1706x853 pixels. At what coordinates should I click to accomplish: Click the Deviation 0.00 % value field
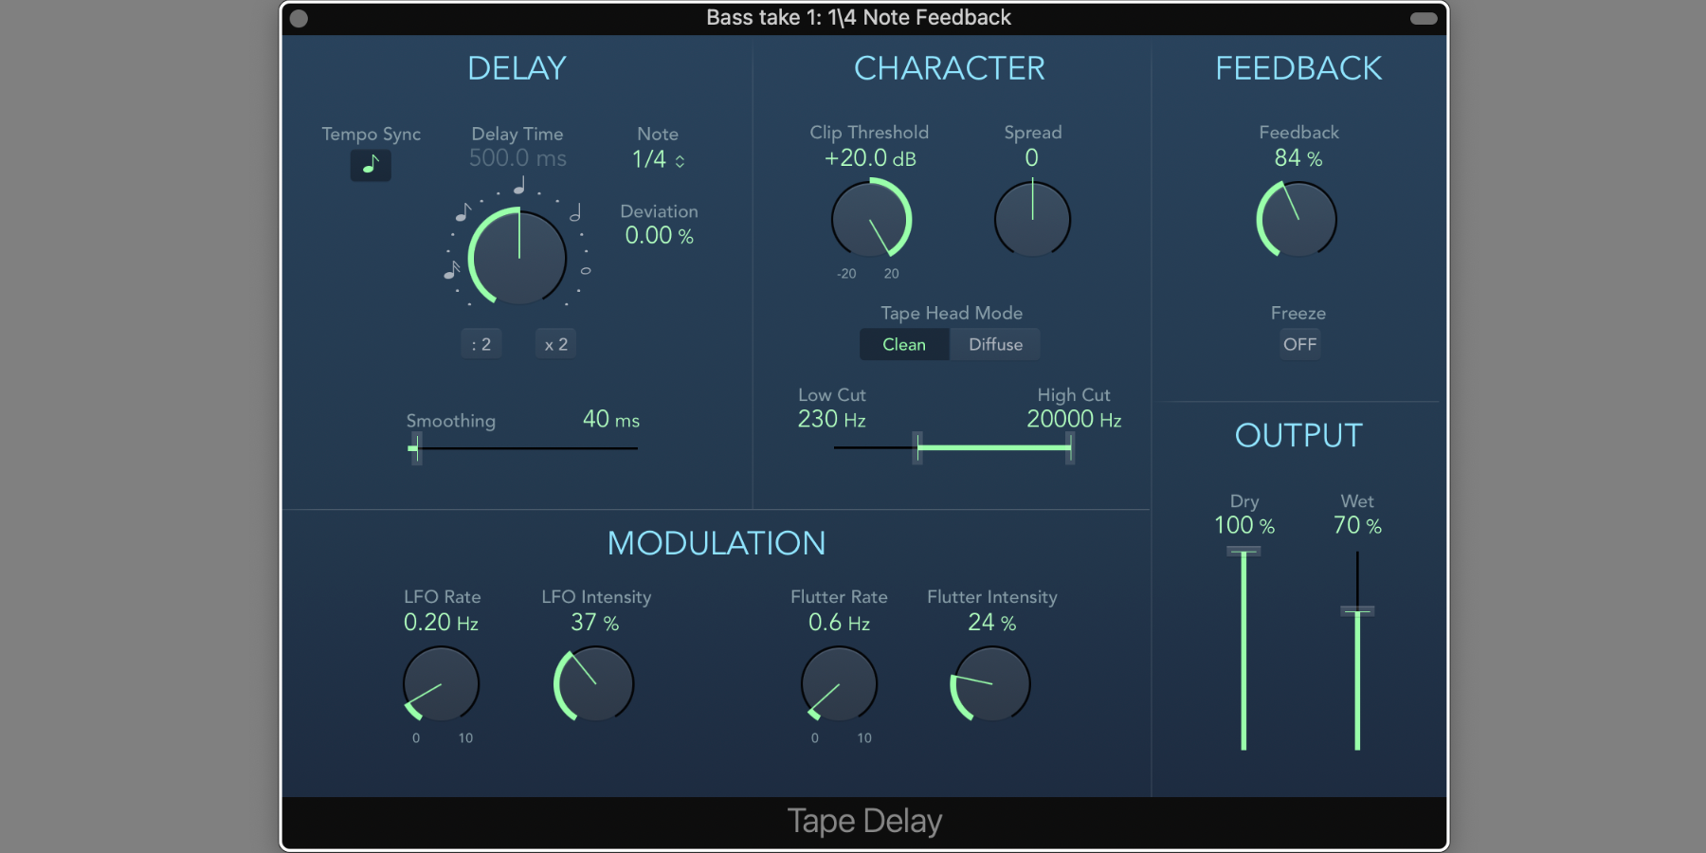(x=659, y=236)
